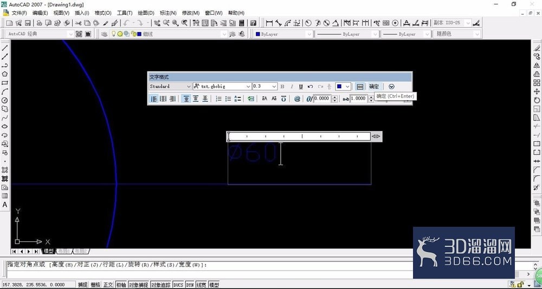Click the Overline O icon
This screenshot has width=542, height=289.
(x=283, y=98)
